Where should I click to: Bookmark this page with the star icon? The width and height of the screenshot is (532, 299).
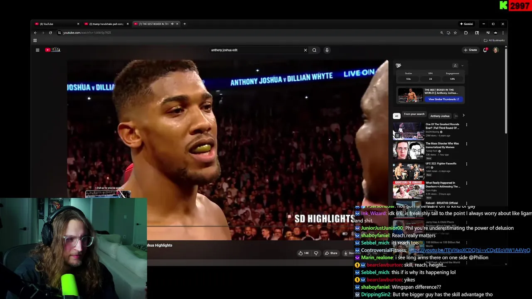point(455,33)
